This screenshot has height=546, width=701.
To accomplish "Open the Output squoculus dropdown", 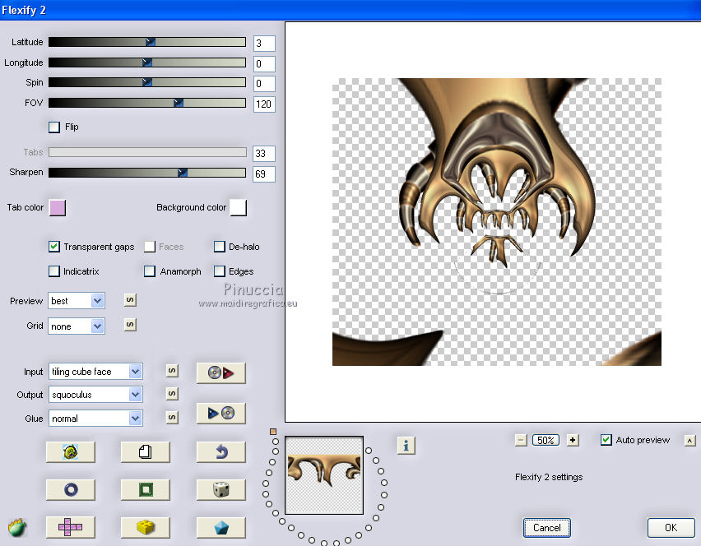I will pos(135,395).
